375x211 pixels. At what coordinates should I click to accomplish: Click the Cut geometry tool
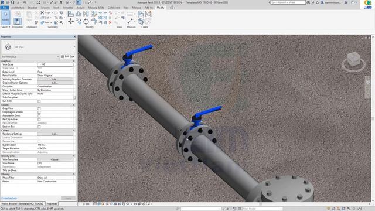[45, 18]
